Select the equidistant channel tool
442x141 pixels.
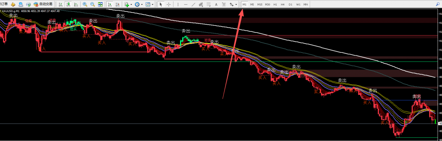pyautogui.click(x=201, y=4)
